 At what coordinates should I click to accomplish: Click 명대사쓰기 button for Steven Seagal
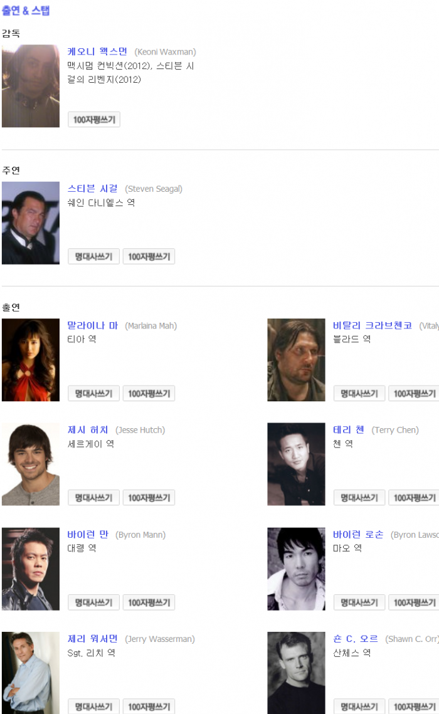(93, 256)
